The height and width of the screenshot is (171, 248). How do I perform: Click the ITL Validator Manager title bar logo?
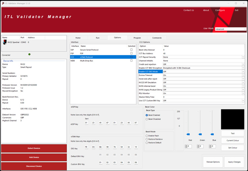(x=3, y=3)
